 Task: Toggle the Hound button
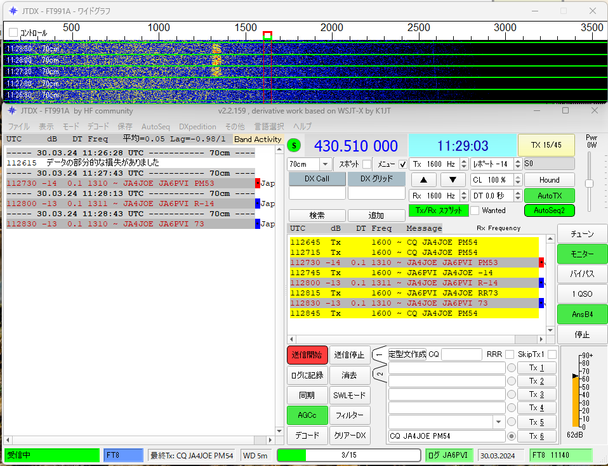549,179
